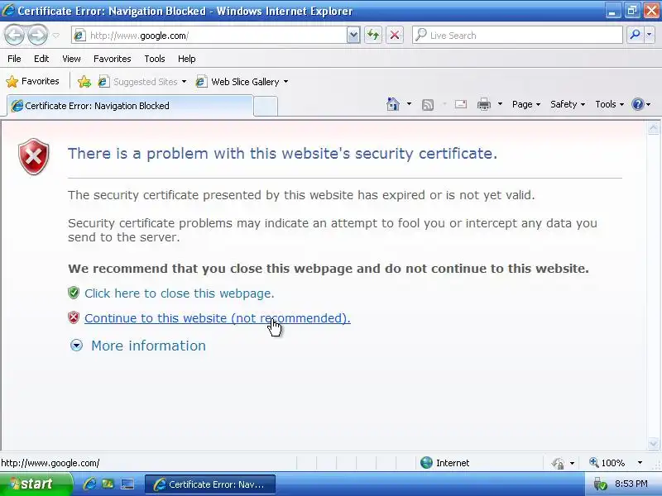
Task: Expand More information arrow icon
Action: [76, 346]
